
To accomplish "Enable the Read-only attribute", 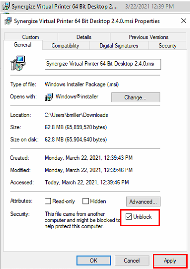I will point(48,201).
